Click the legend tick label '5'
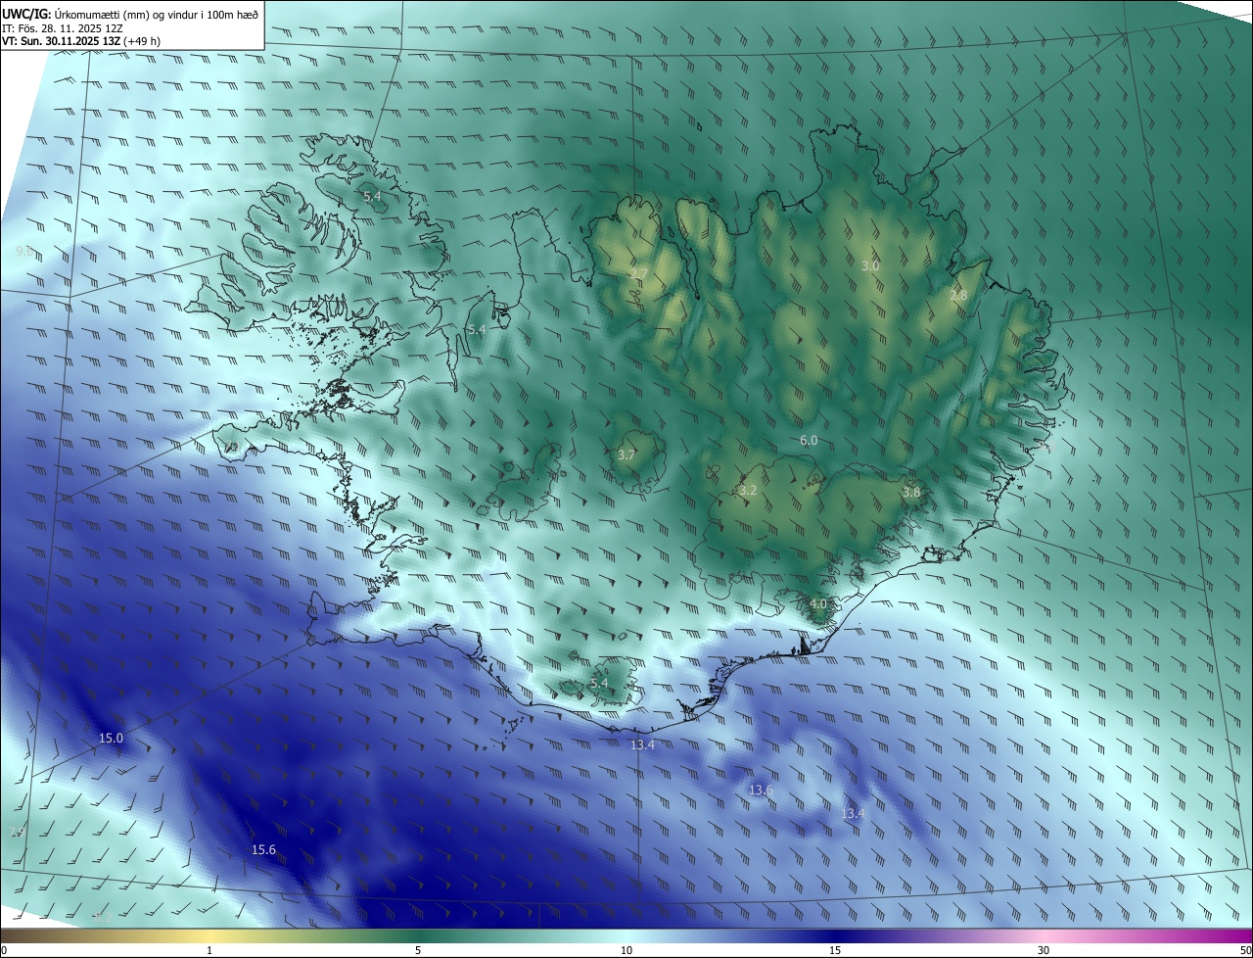Image resolution: width=1253 pixels, height=958 pixels. pyautogui.click(x=418, y=950)
